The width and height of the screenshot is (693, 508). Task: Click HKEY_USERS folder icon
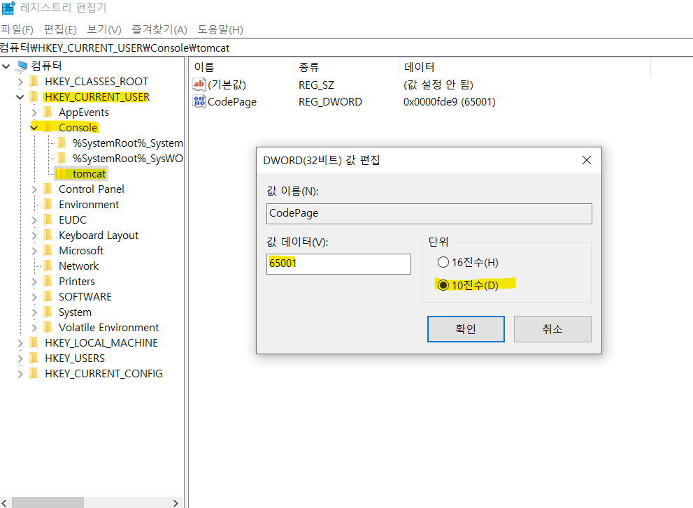(34, 358)
